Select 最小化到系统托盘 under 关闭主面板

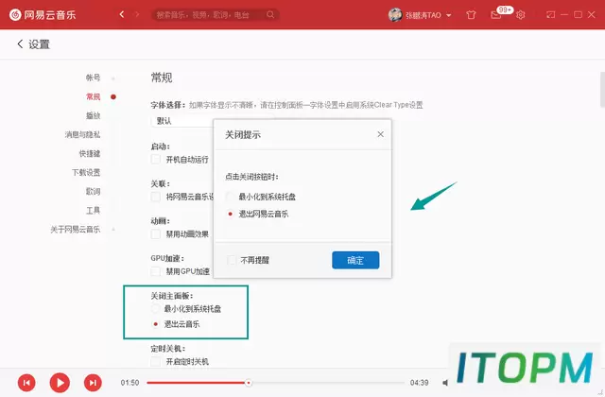click(x=155, y=309)
